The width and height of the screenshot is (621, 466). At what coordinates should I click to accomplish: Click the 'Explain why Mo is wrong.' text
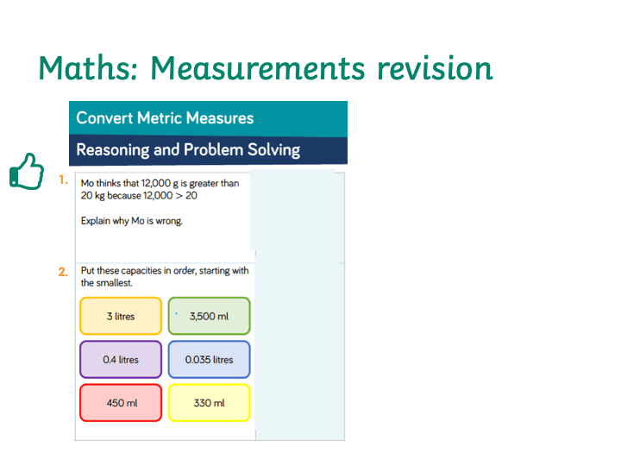131,221
